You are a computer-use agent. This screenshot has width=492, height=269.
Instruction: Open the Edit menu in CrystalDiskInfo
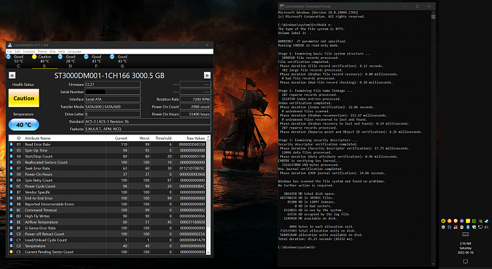18,51
